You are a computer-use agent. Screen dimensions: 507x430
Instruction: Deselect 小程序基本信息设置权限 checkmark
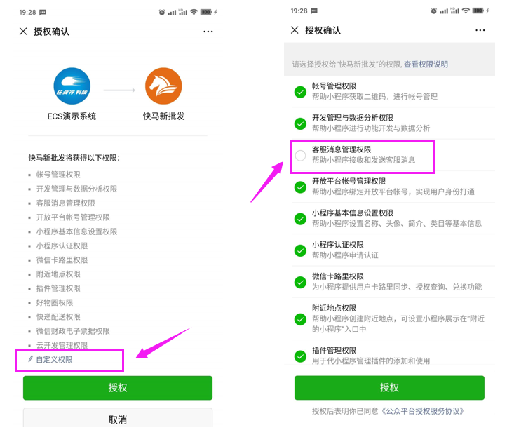(300, 219)
